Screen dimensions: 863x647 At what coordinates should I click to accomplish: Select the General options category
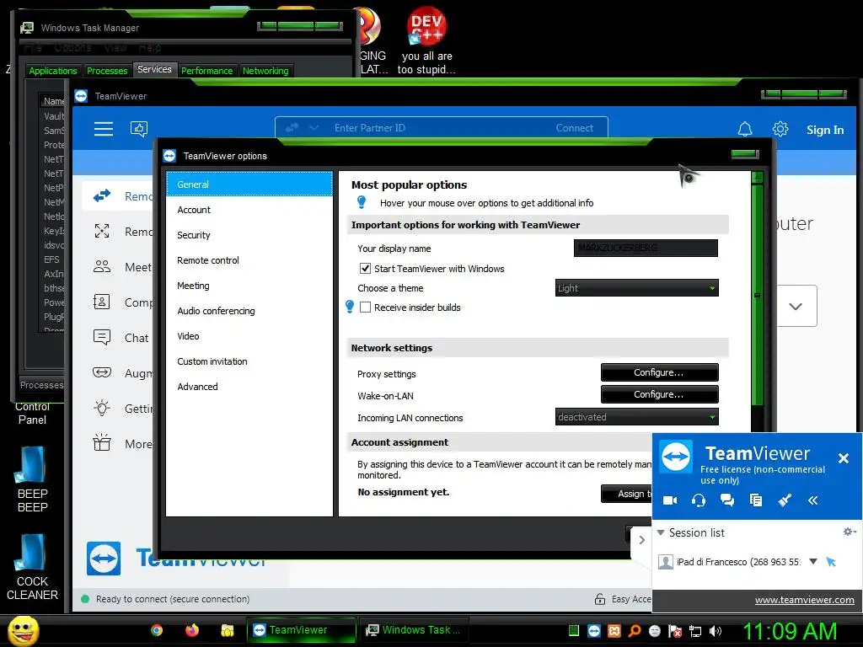pos(249,184)
